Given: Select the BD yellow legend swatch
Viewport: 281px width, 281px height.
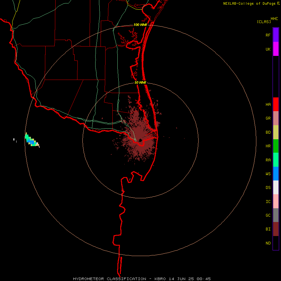Looking at the screenshot, I should click(x=276, y=132).
